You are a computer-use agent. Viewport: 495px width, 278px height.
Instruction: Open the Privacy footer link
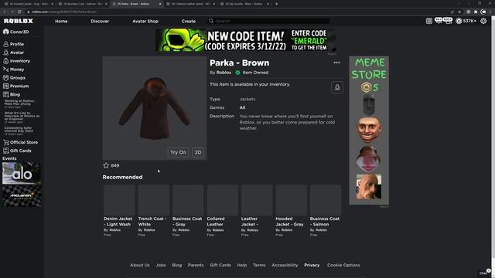[x=312, y=265]
